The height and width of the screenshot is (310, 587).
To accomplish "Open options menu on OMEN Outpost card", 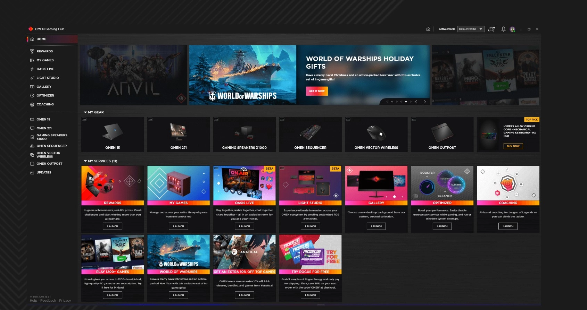I will point(414,119).
